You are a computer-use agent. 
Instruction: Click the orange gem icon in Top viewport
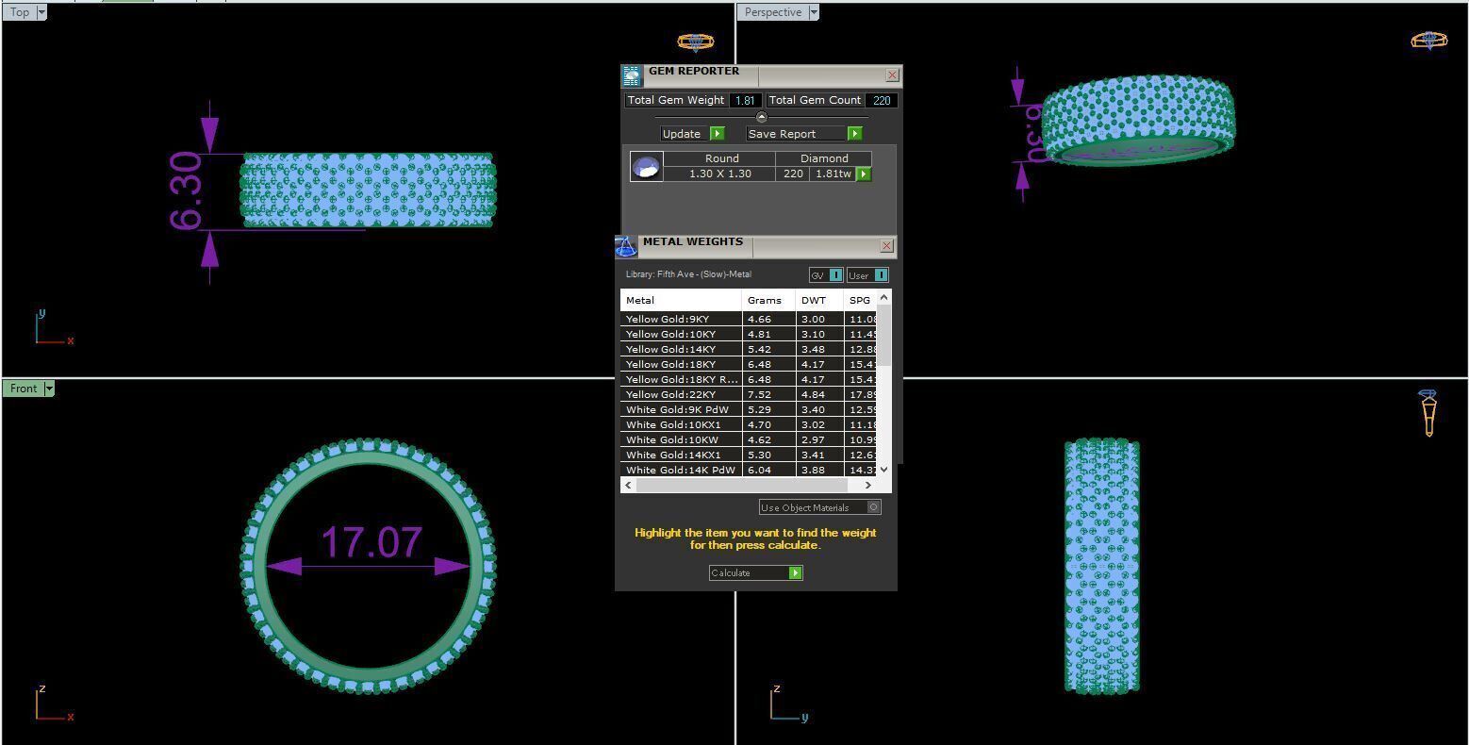[x=695, y=42]
